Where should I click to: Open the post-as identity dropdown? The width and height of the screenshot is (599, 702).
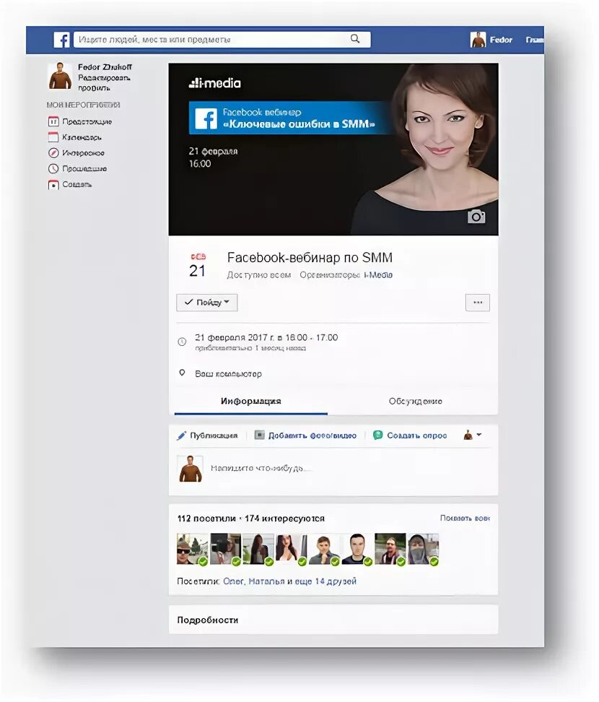point(473,435)
